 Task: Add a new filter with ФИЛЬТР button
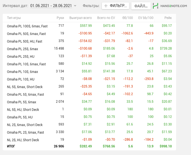click(115, 6)
